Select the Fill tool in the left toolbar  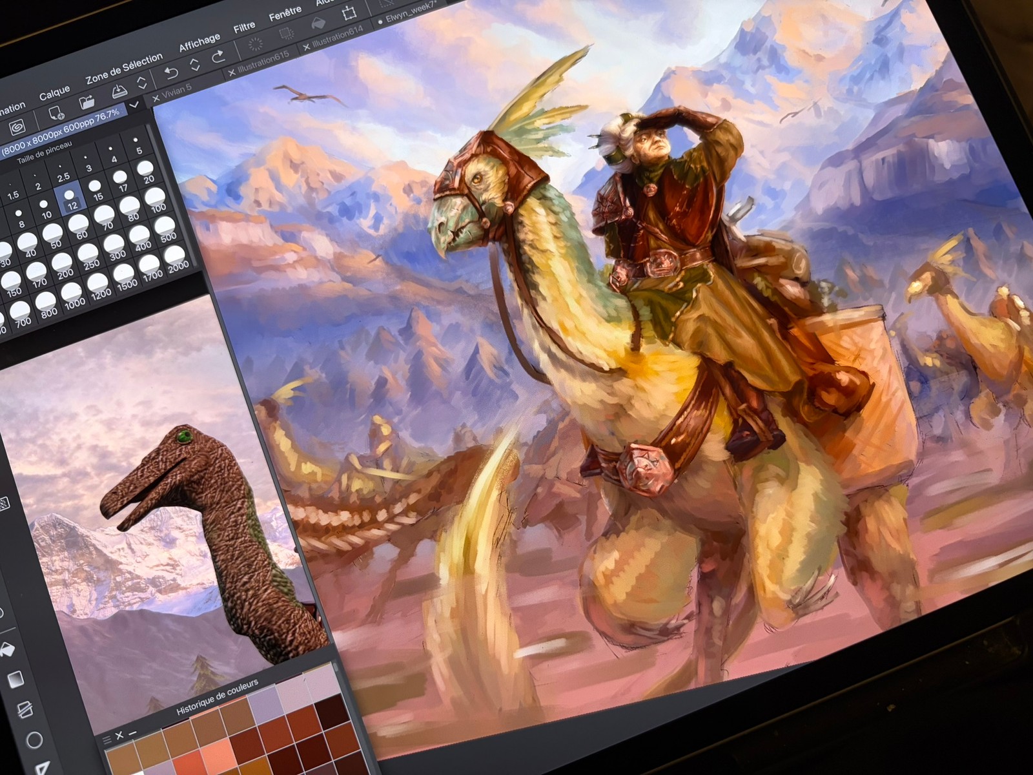[x=6, y=648]
